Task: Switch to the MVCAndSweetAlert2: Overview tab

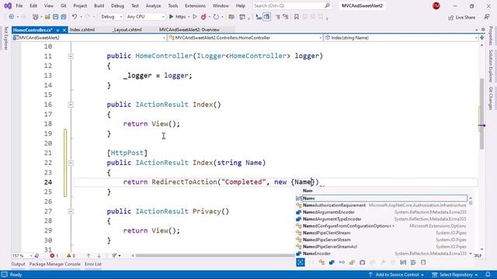Action: tap(189, 29)
